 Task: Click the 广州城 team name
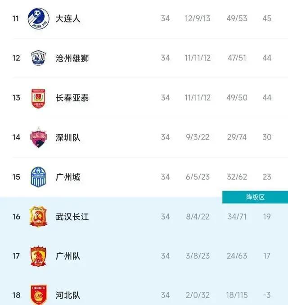(68, 177)
